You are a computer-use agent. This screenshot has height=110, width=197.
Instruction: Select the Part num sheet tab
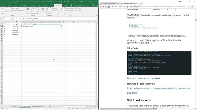click(x=14, y=106)
